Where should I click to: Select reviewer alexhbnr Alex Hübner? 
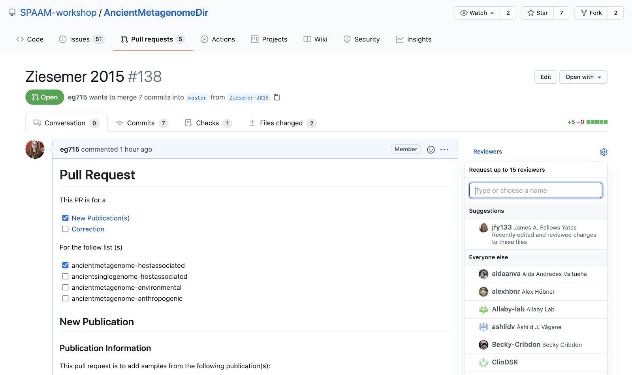click(536, 292)
